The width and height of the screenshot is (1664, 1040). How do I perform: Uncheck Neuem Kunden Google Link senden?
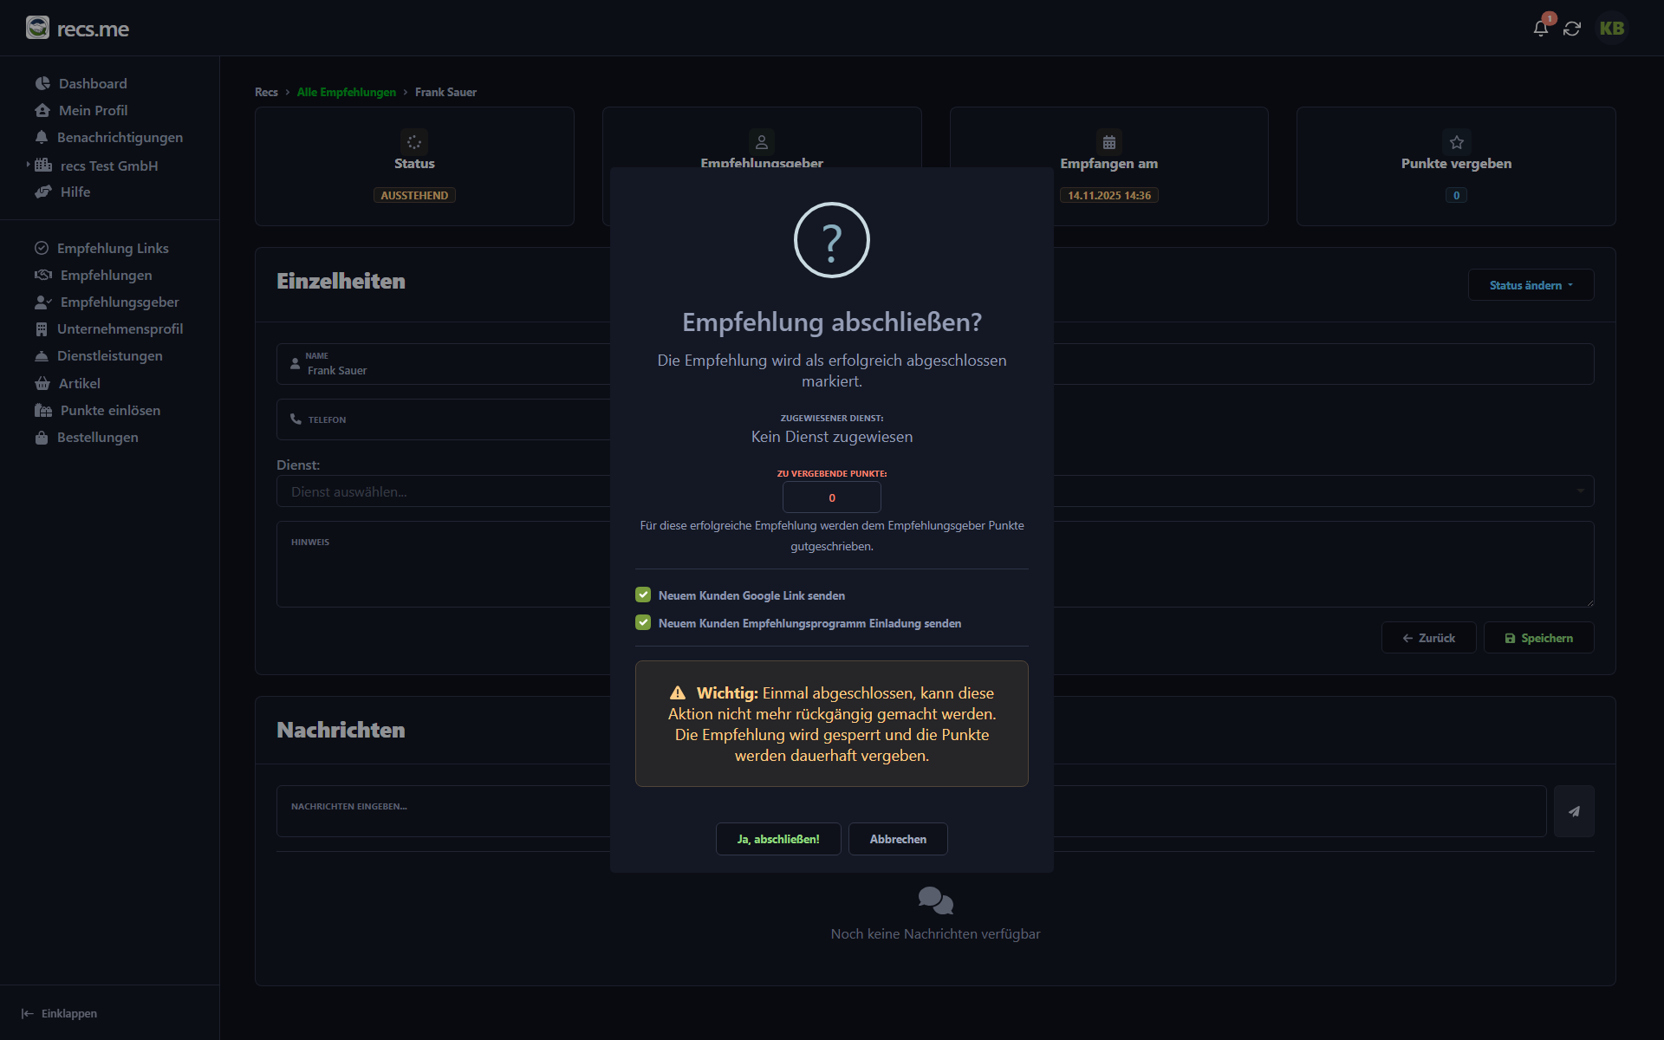(x=643, y=595)
